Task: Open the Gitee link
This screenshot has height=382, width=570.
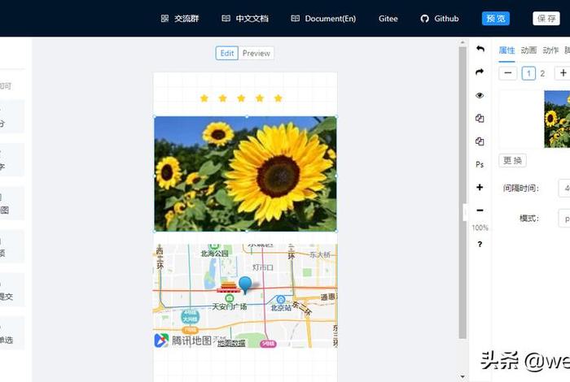Action: pyautogui.click(x=388, y=19)
